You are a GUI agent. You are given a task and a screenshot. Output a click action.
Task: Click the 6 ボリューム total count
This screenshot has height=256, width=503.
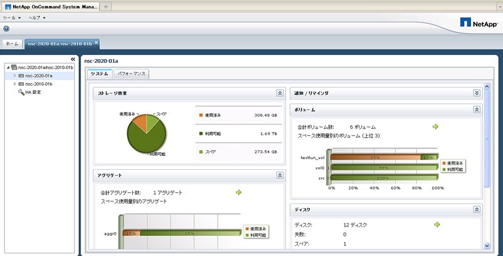point(363,127)
